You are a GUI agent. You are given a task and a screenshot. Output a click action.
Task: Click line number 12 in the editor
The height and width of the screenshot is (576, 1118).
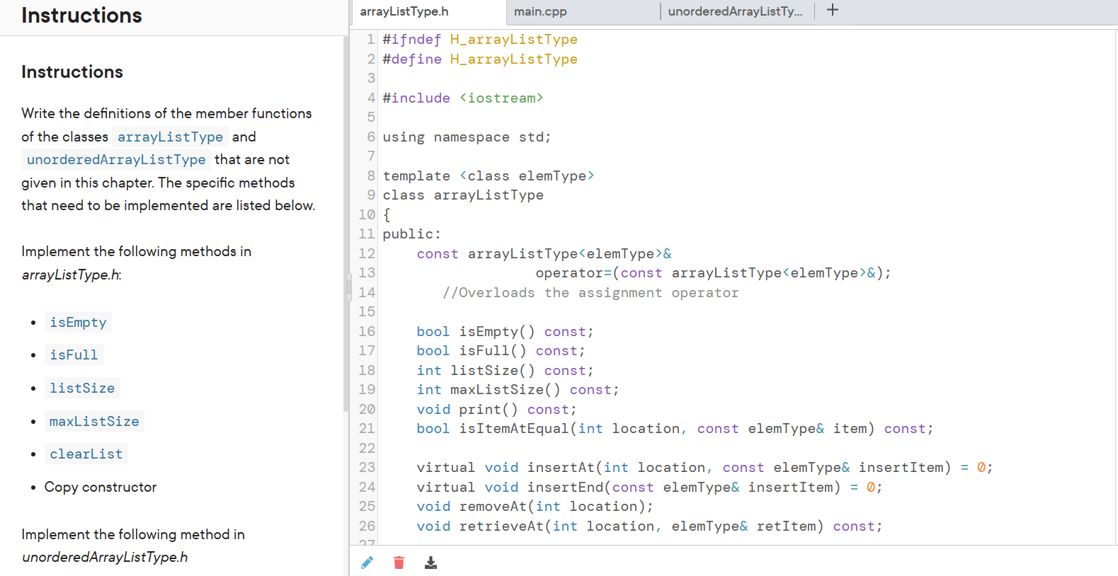point(367,253)
